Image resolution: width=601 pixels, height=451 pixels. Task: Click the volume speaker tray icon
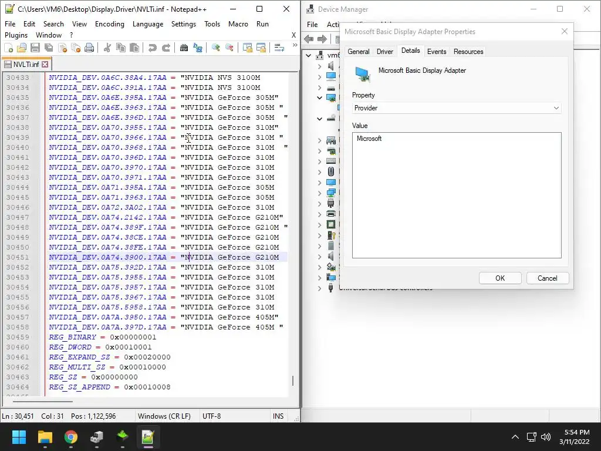(546, 437)
